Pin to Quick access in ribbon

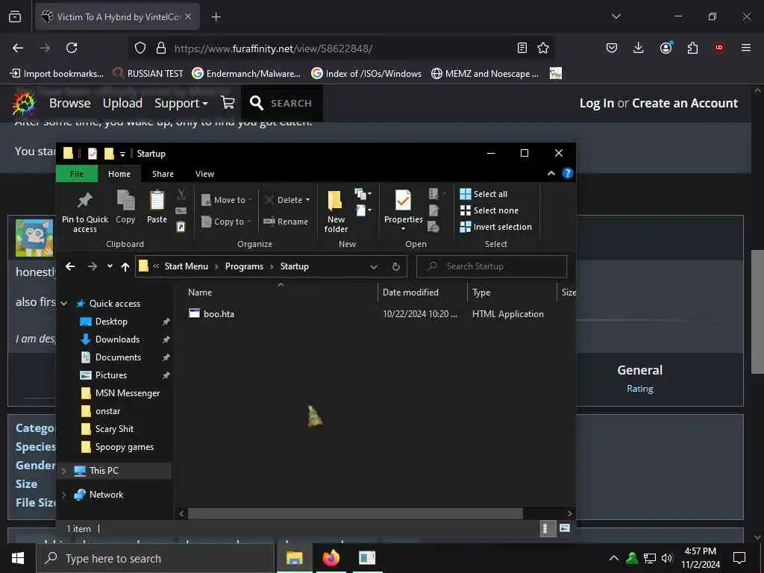tap(85, 211)
